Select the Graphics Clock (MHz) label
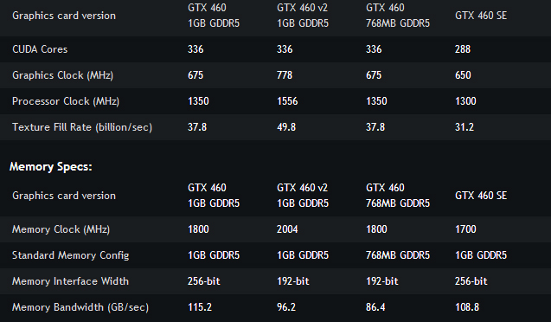 click(62, 75)
